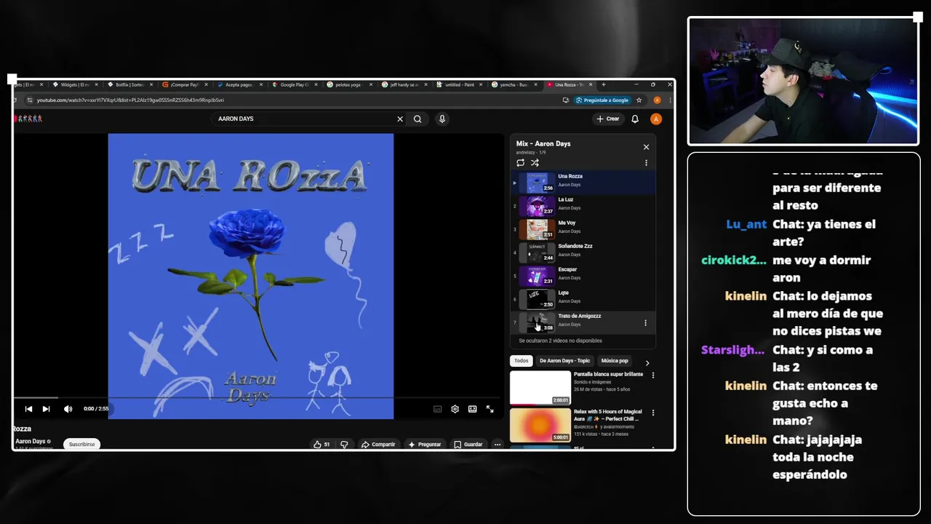Toggle playlist loop in the mix panel
This screenshot has height=524, width=931.
521,163
